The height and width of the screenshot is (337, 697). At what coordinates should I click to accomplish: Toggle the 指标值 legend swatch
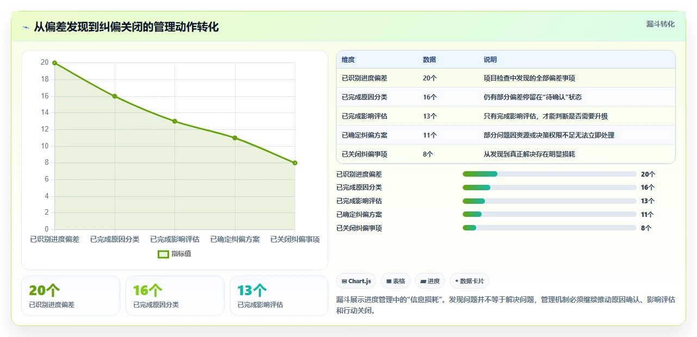click(x=163, y=254)
